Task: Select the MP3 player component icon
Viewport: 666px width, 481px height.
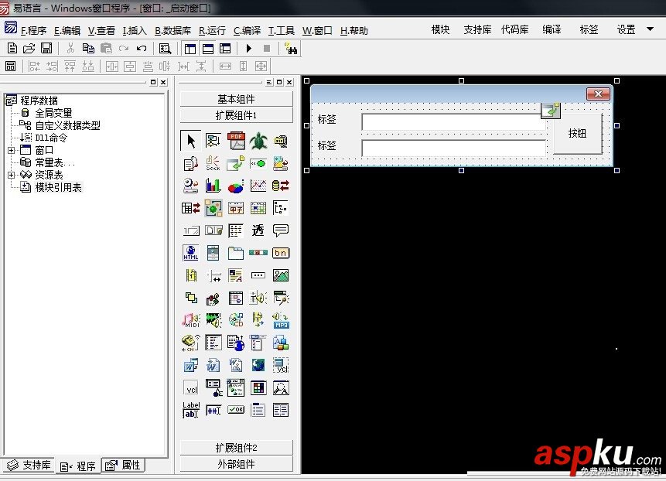Action: 281,320
